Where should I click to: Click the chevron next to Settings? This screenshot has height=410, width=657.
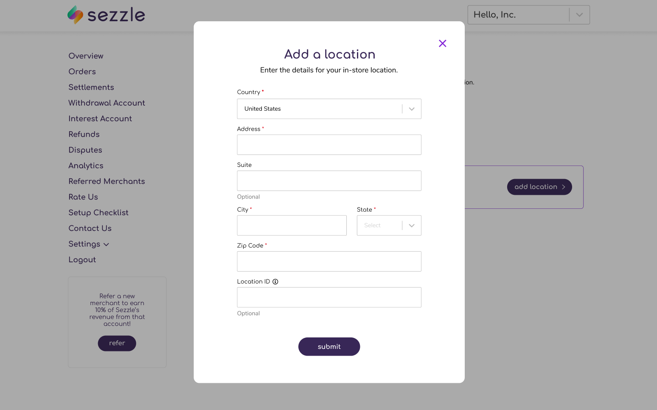(x=106, y=244)
